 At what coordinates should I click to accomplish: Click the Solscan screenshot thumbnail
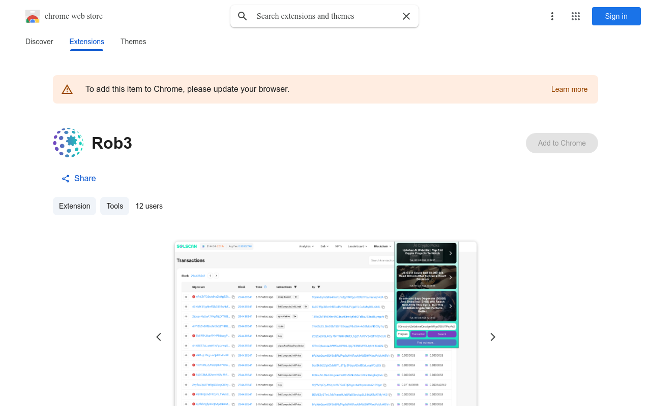pos(325,324)
